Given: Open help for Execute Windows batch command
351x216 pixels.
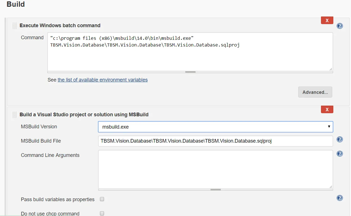Looking at the screenshot, I should tap(339, 26).
